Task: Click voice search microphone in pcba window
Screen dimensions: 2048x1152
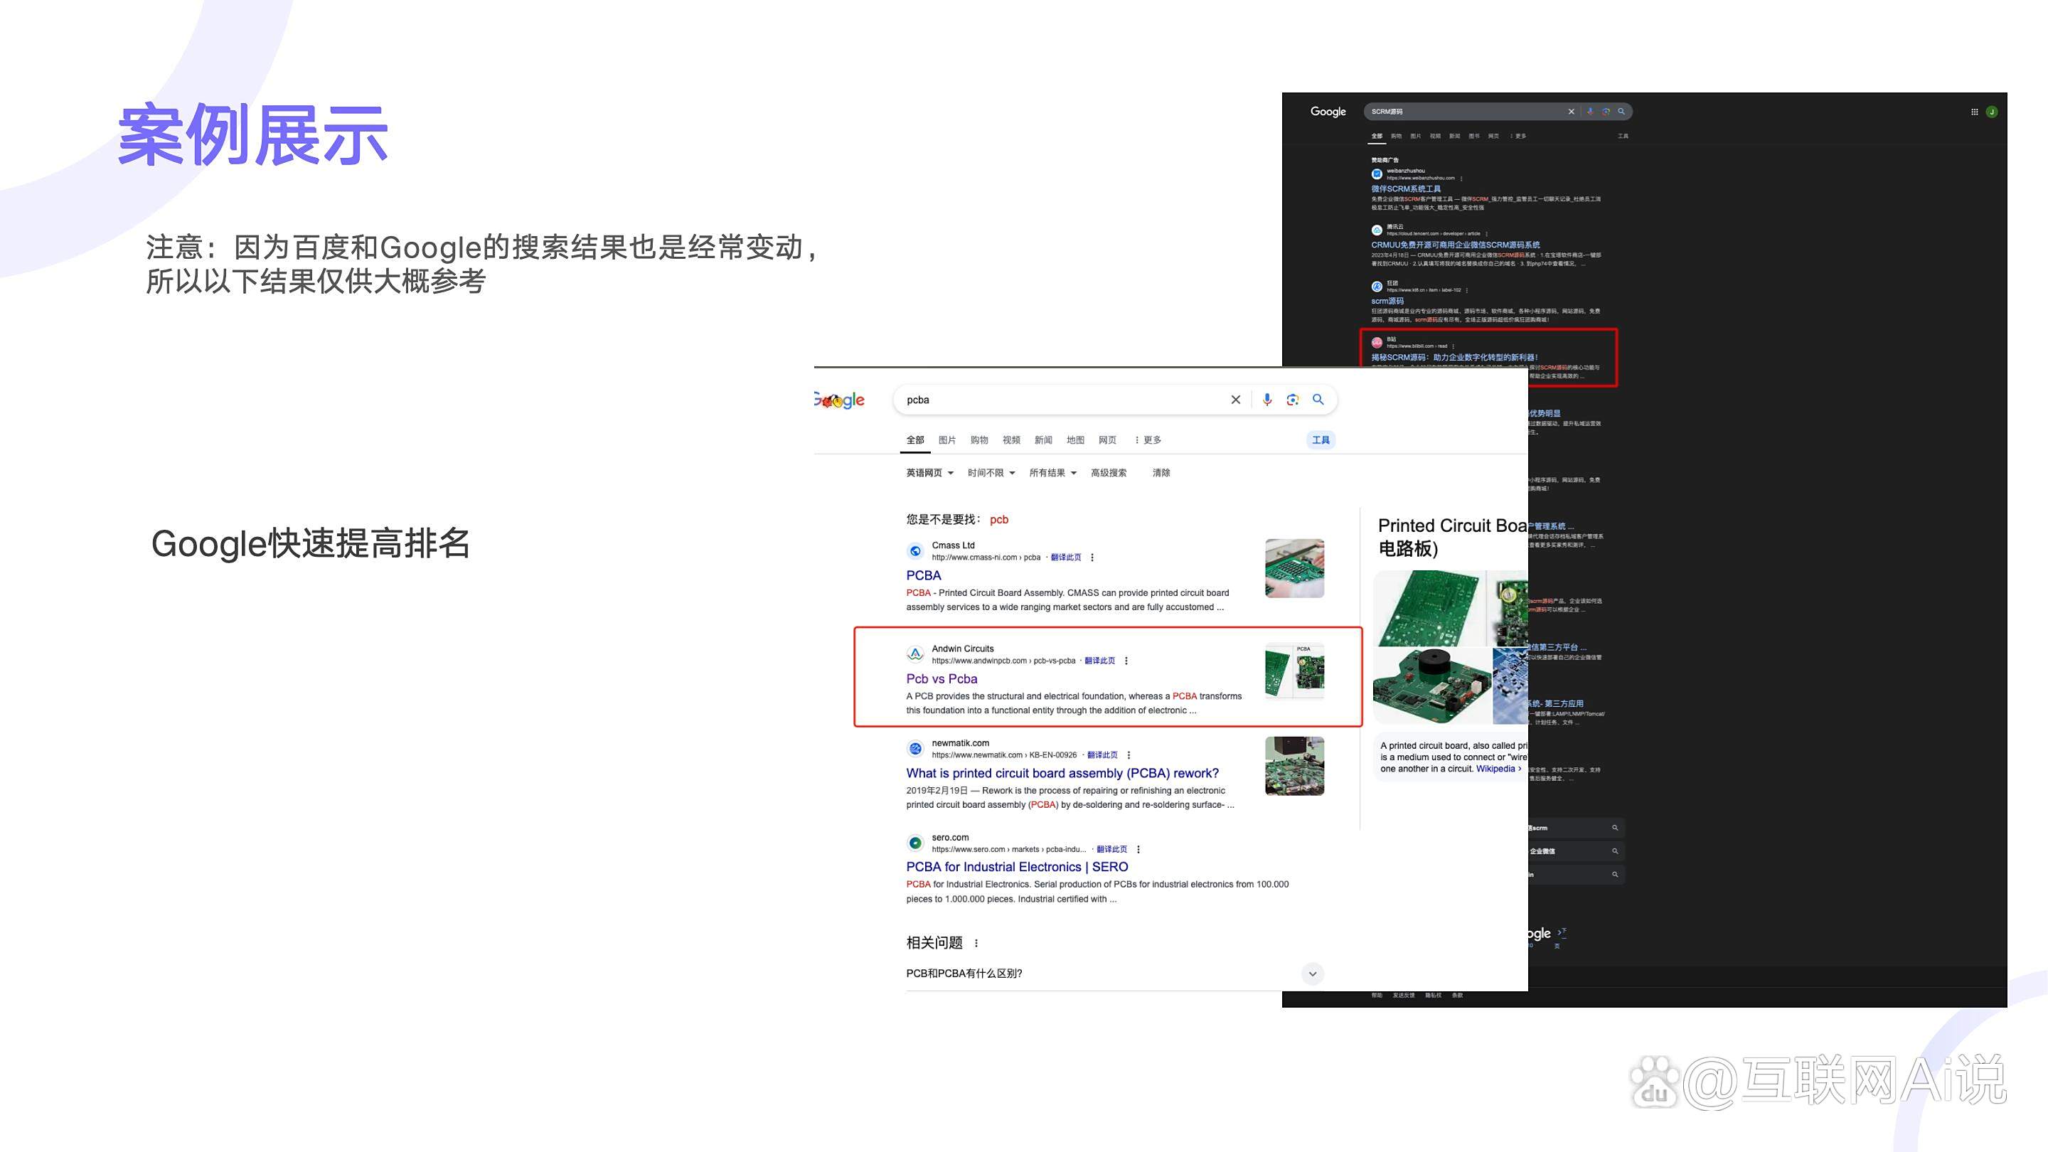Action: (x=1267, y=400)
